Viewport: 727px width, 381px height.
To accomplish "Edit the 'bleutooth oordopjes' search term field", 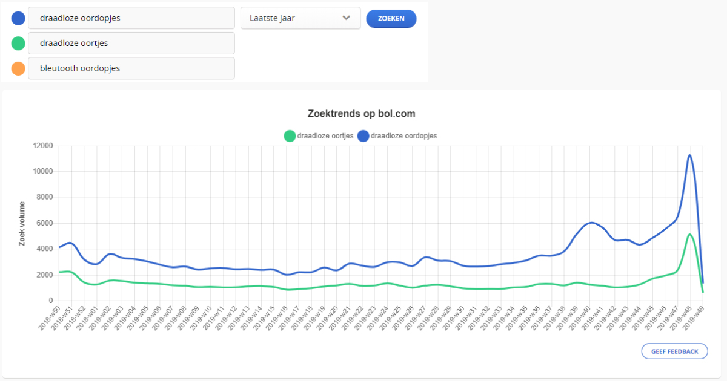I will [131, 68].
